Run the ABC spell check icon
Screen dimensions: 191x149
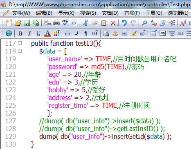(65, 22)
